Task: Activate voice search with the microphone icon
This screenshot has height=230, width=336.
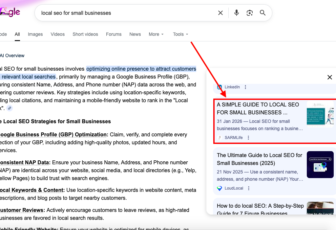Action: click(x=236, y=12)
